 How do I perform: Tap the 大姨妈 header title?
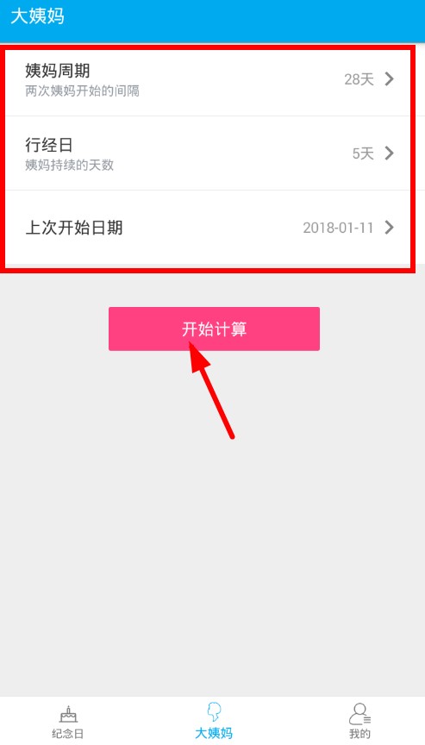coord(37,16)
